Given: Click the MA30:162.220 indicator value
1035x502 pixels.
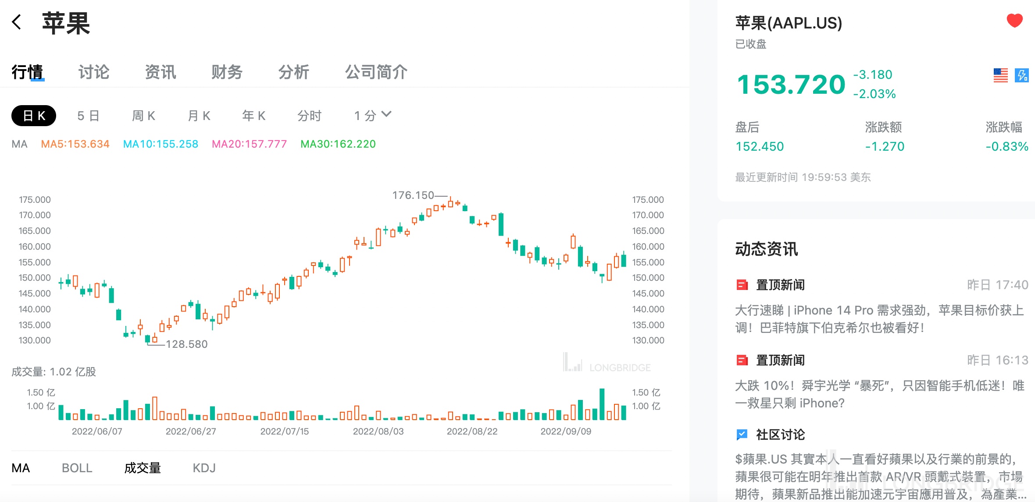Looking at the screenshot, I should point(338,144).
